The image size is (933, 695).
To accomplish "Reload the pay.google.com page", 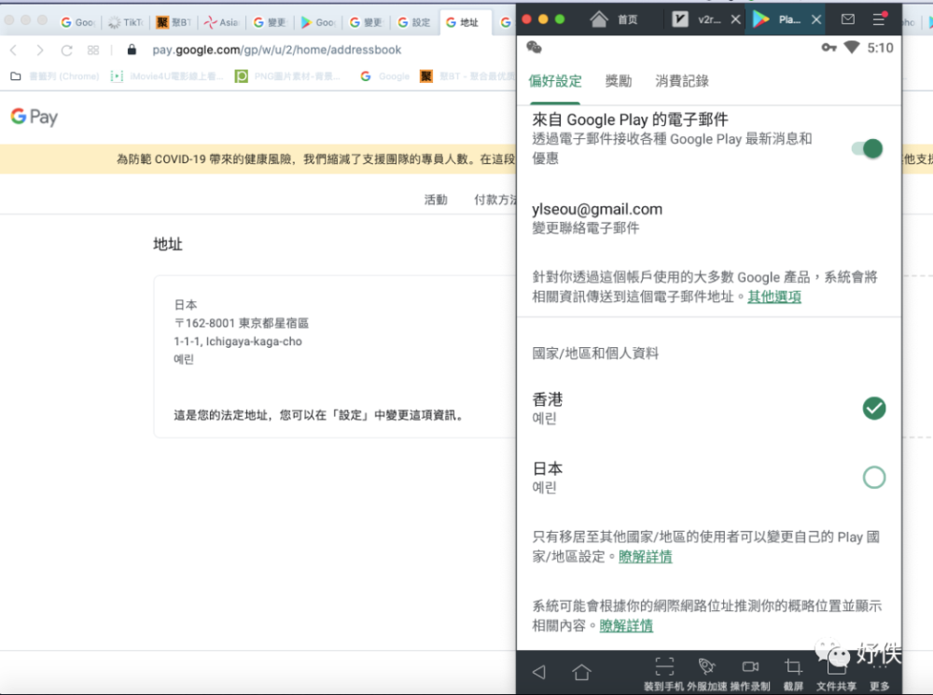I will [66, 50].
